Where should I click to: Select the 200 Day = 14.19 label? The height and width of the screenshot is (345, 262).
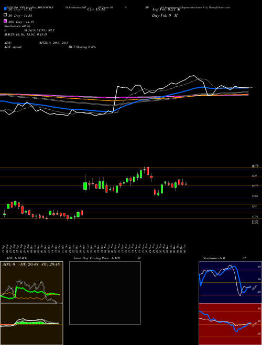21,22
